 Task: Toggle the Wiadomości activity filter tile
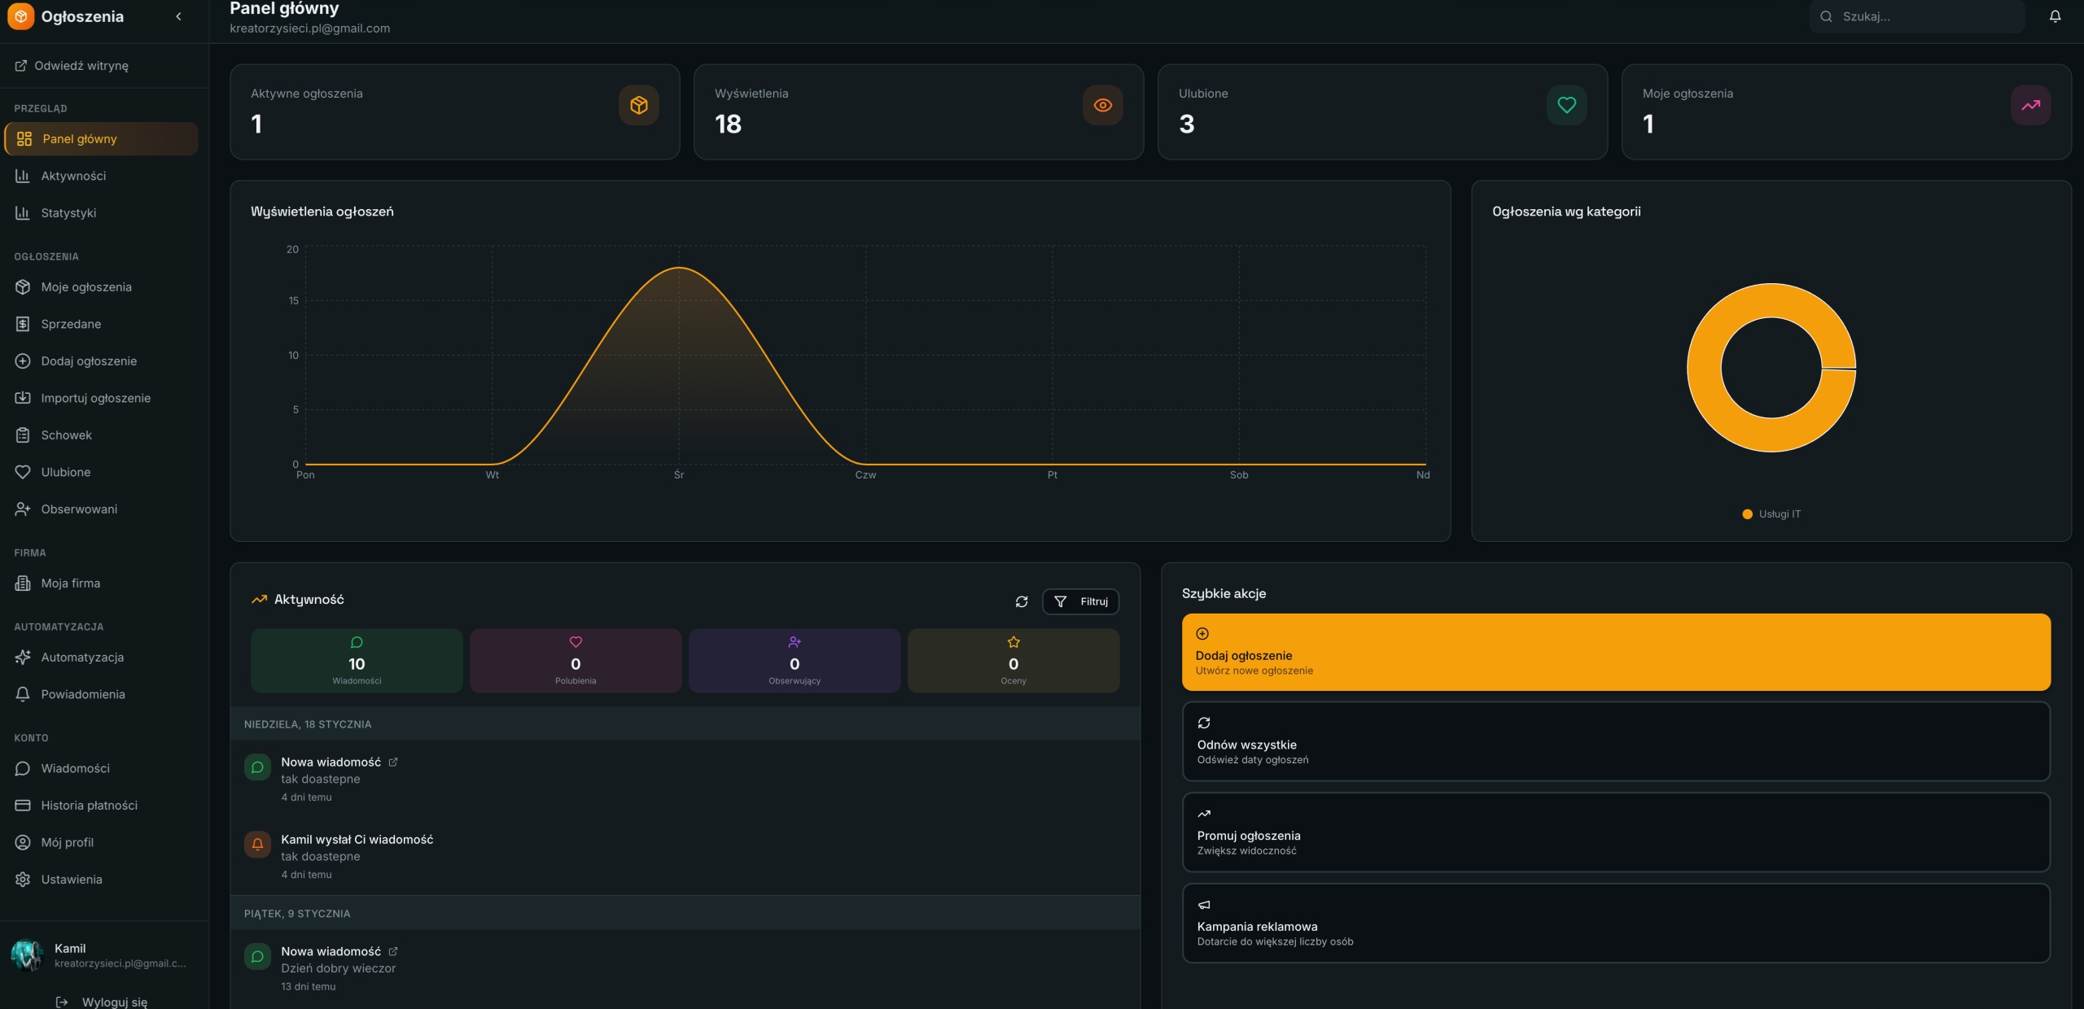[x=357, y=661]
